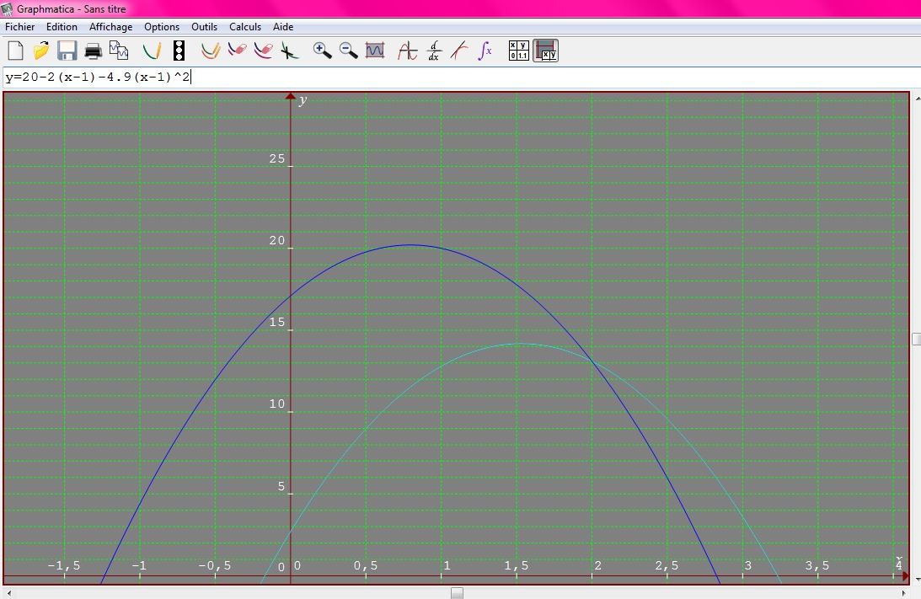Open the Outils menu

204,27
